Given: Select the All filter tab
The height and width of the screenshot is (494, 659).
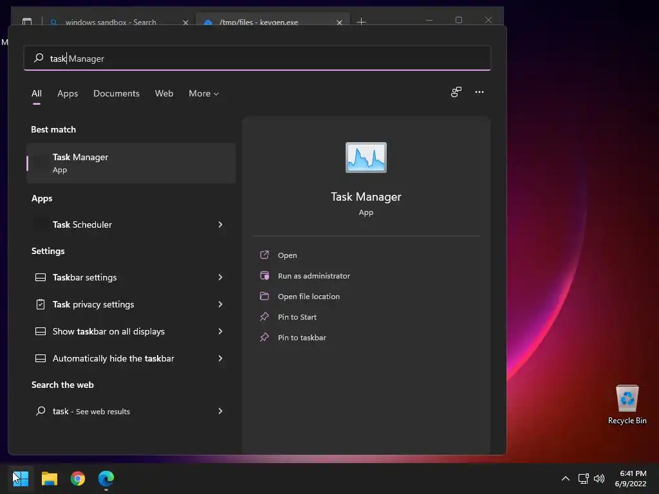Looking at the screenshot, I should (x=37, y=93).
